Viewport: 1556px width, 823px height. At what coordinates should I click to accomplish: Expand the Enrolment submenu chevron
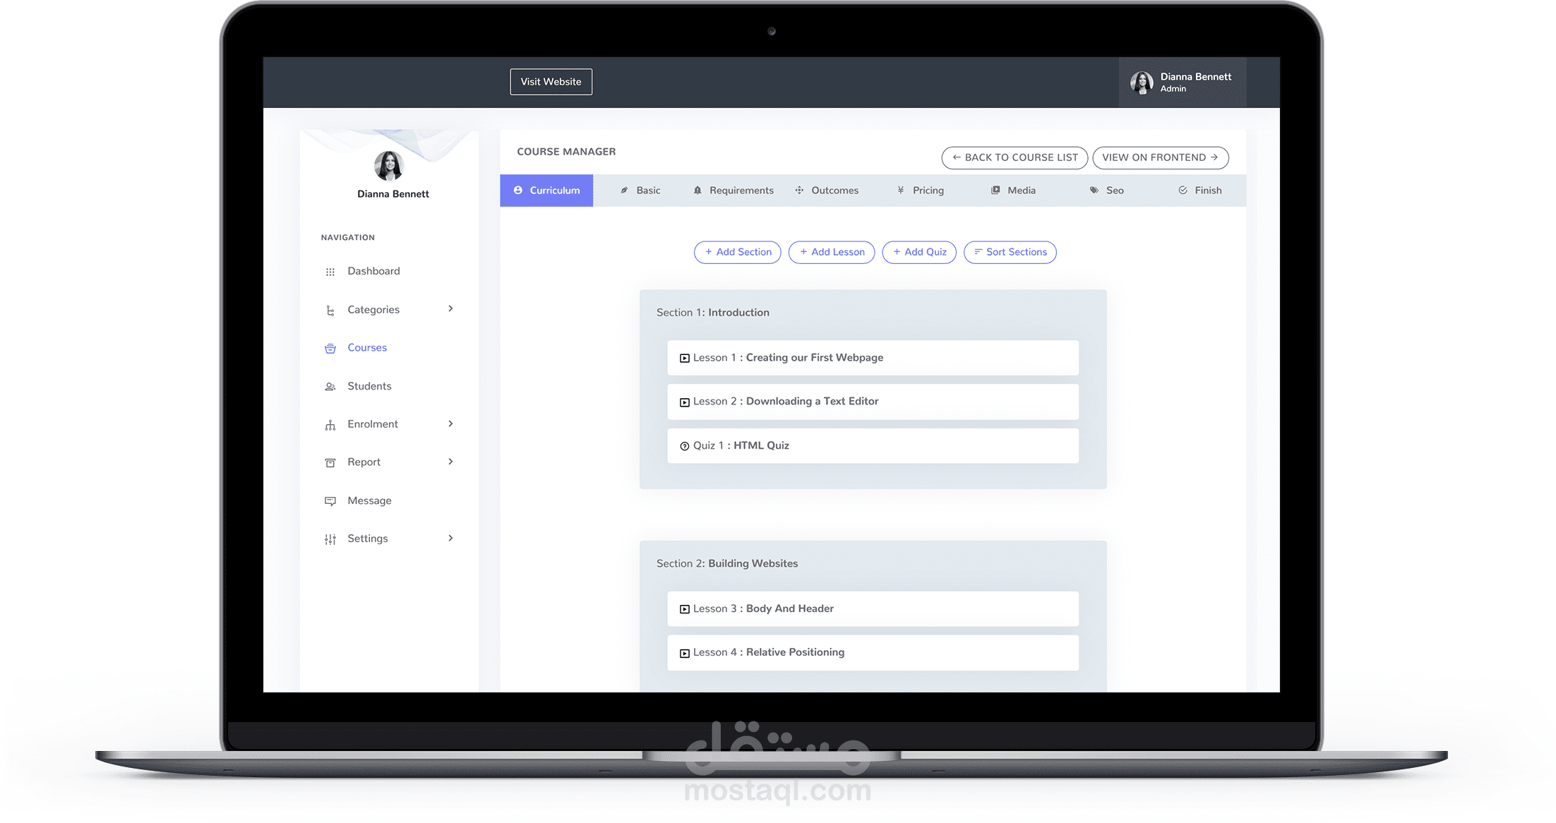(450, 423)
